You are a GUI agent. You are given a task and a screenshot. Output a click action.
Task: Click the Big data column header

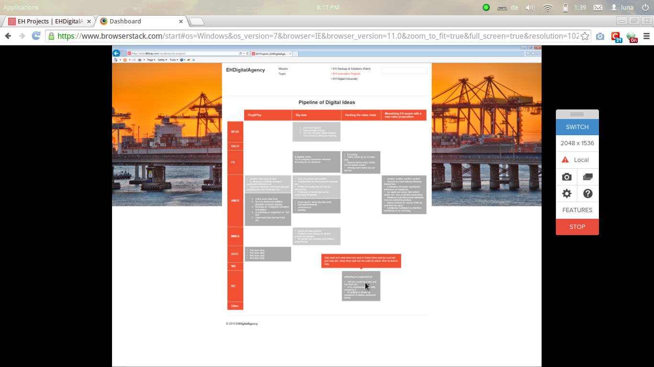tap(316, 115)
